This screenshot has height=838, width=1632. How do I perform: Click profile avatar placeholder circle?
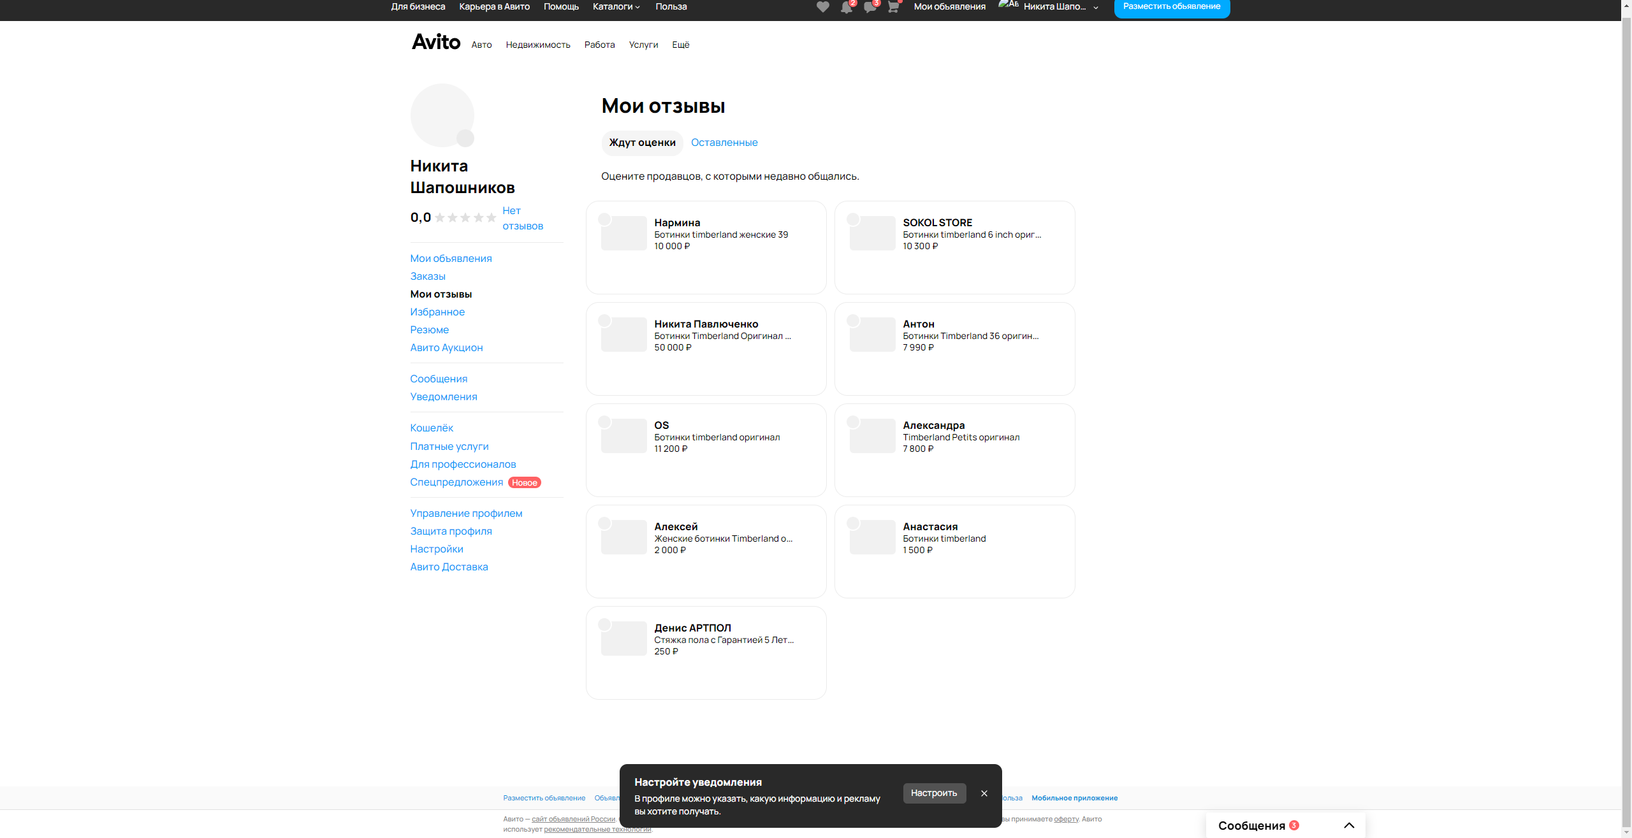(x=442, y=115)
